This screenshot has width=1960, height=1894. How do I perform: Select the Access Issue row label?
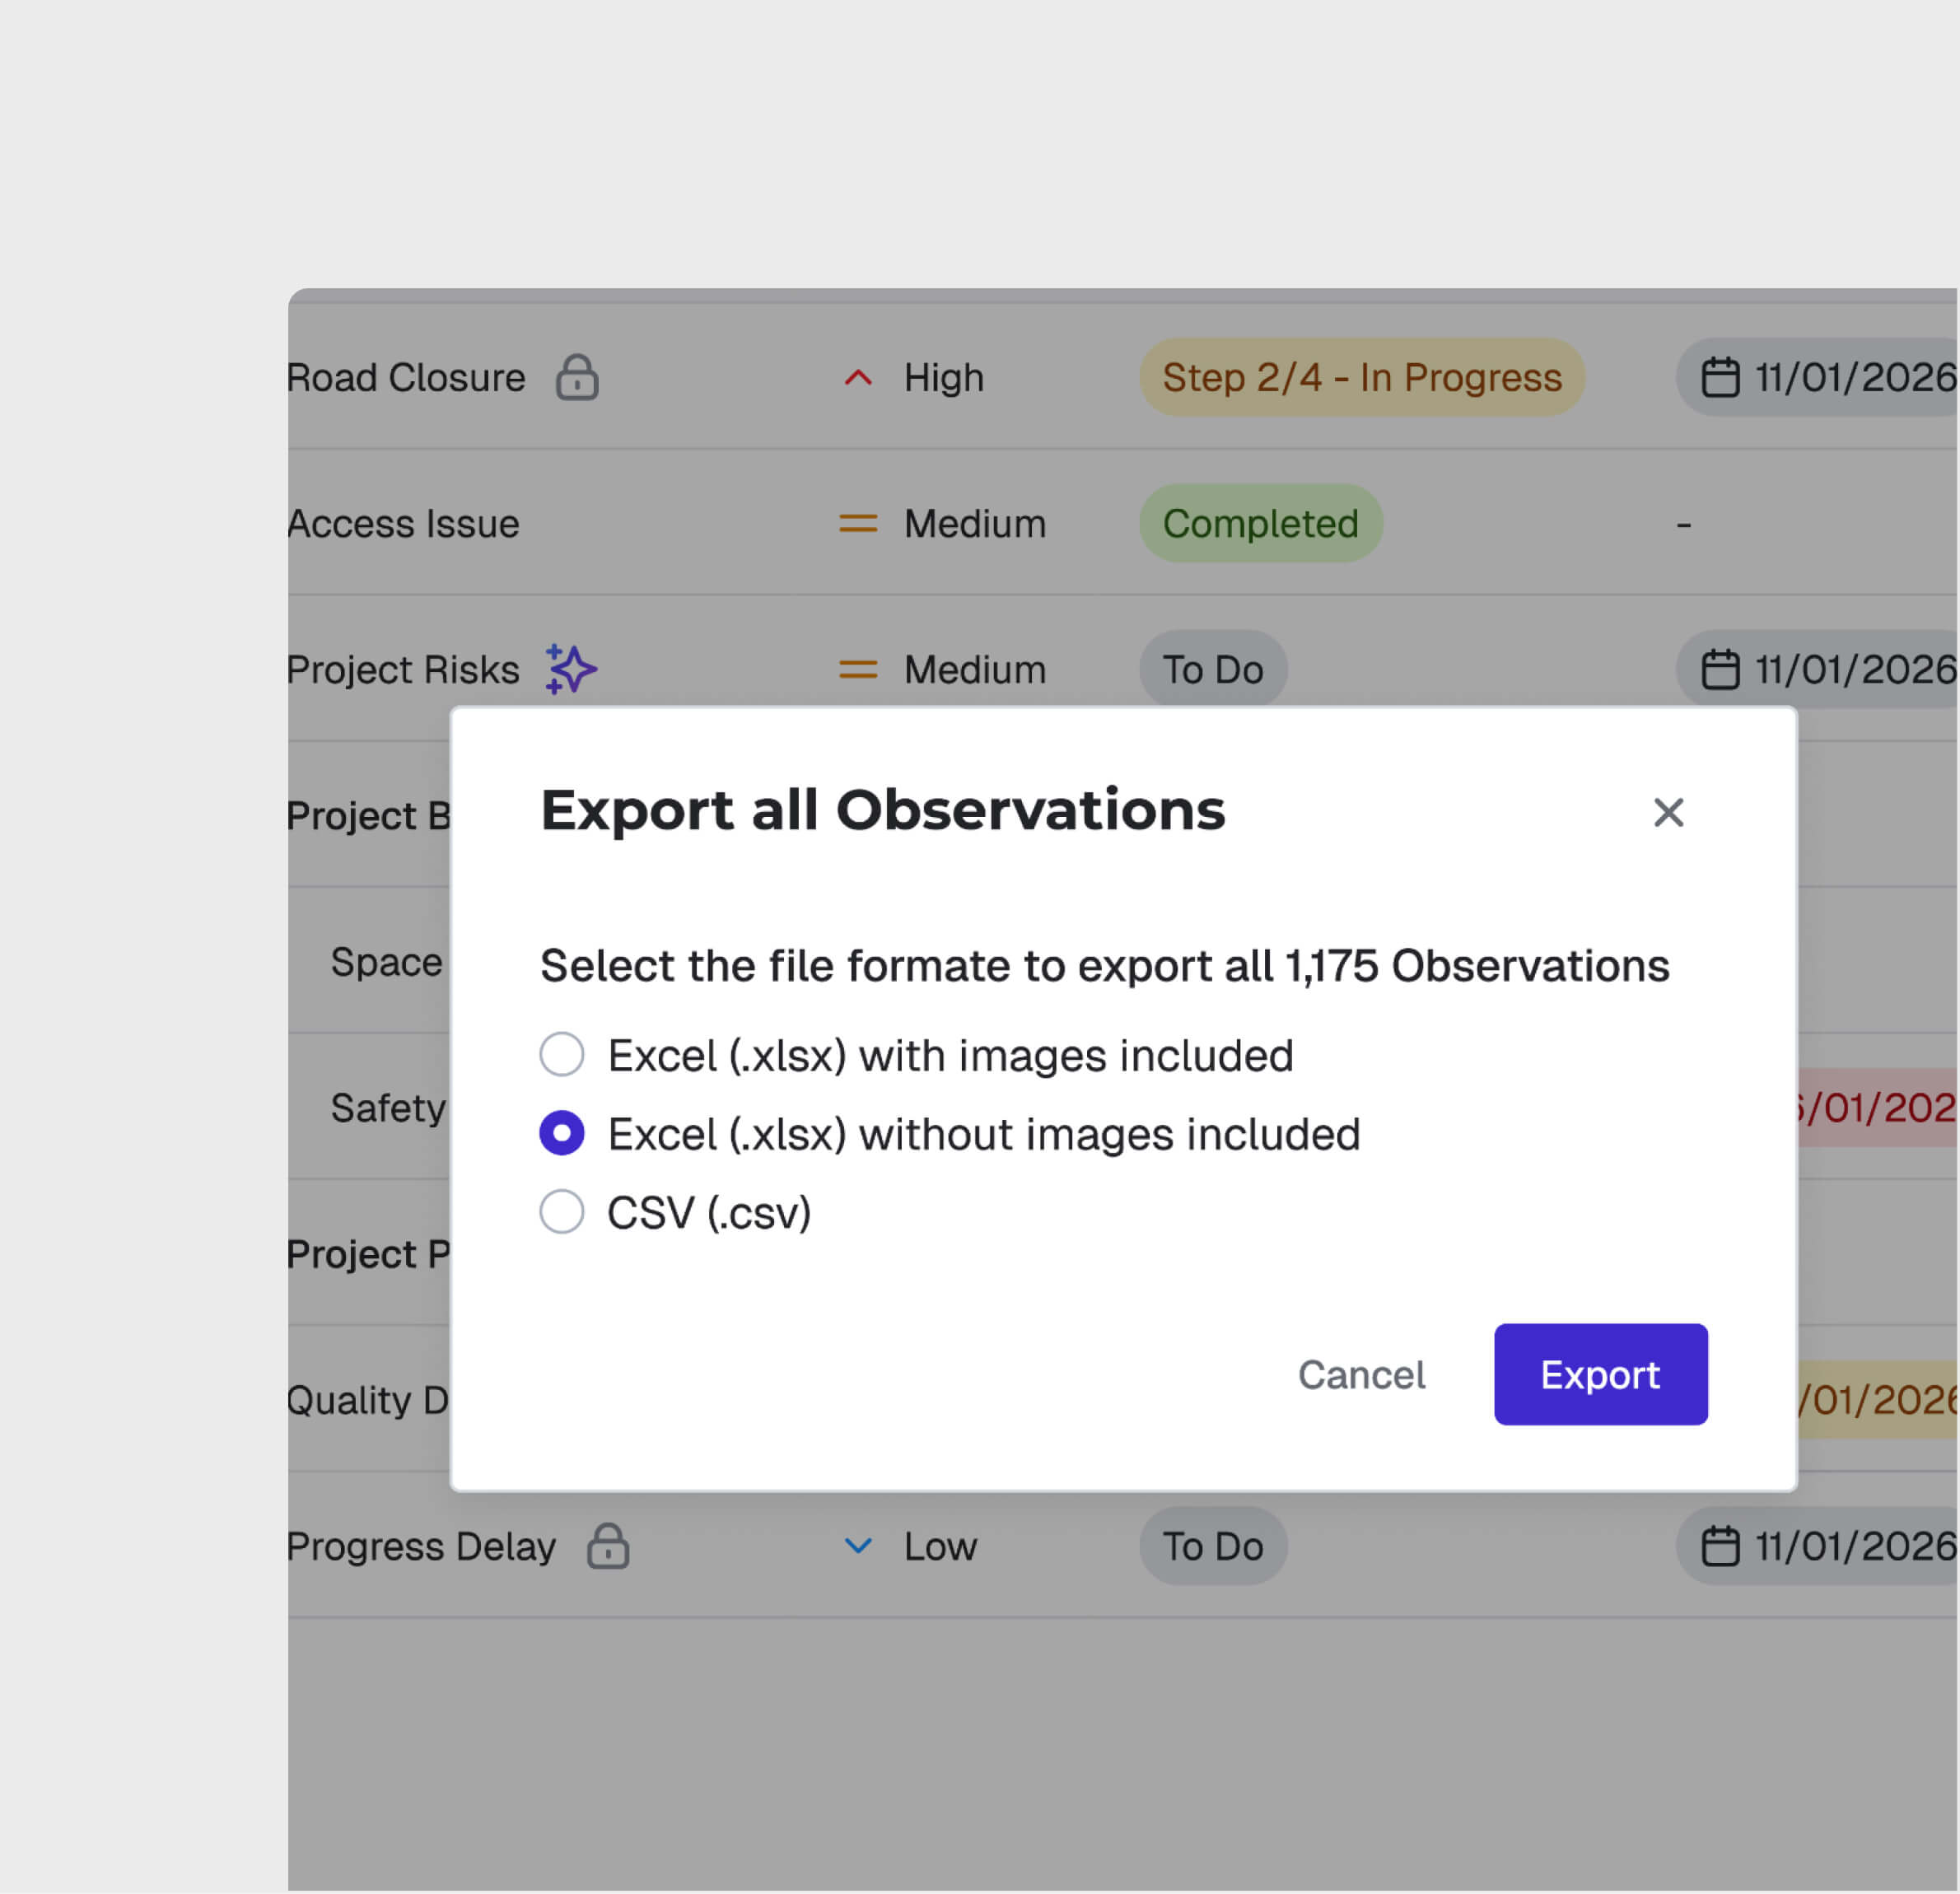[x=402, y=523]
